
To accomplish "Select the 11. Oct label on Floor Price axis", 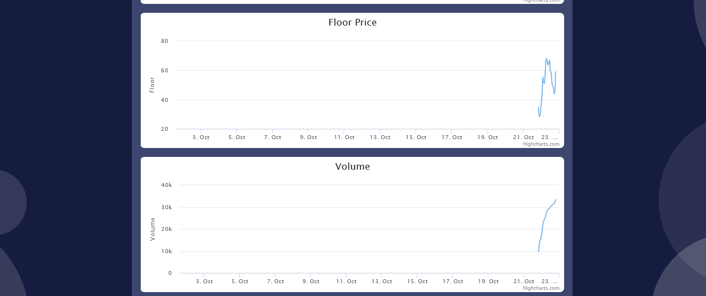I will tap(344, 137).
